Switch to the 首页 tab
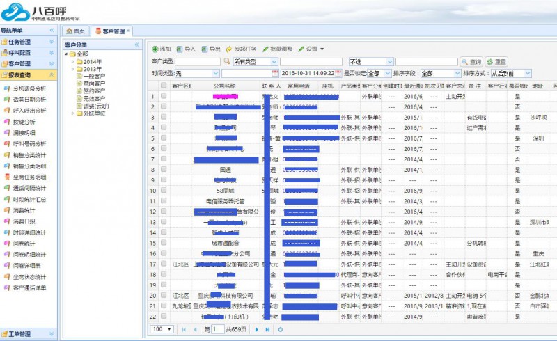The width and height of the screenshot is (557, 341). (75, 31)
